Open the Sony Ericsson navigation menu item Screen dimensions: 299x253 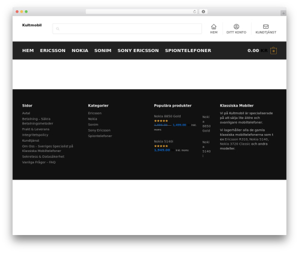138,50
